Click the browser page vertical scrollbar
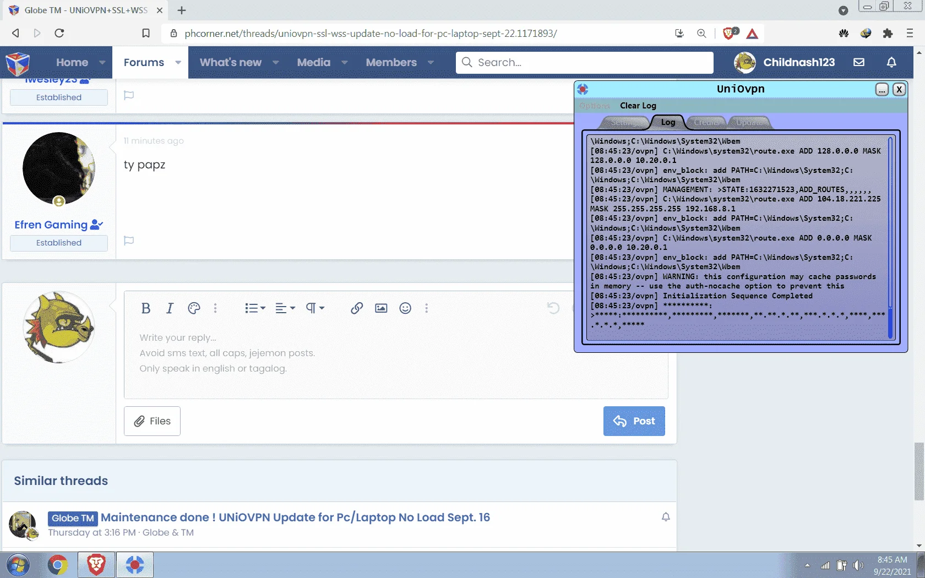 tap(919, 471)
